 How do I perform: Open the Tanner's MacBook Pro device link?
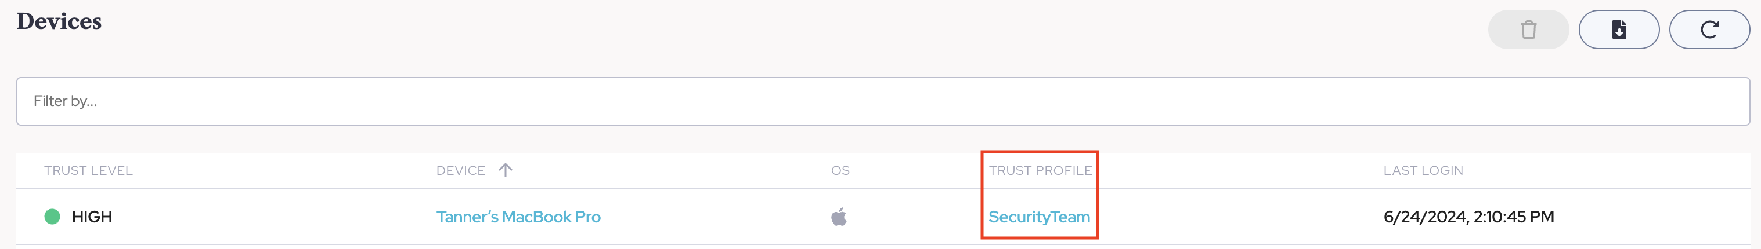518,217
